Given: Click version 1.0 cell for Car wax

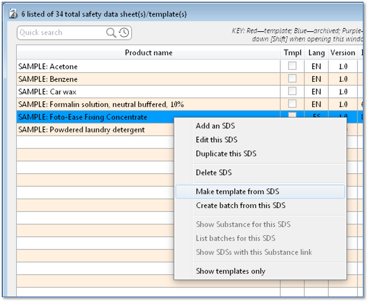Looking at the screenshot, I should pos(343,92).
